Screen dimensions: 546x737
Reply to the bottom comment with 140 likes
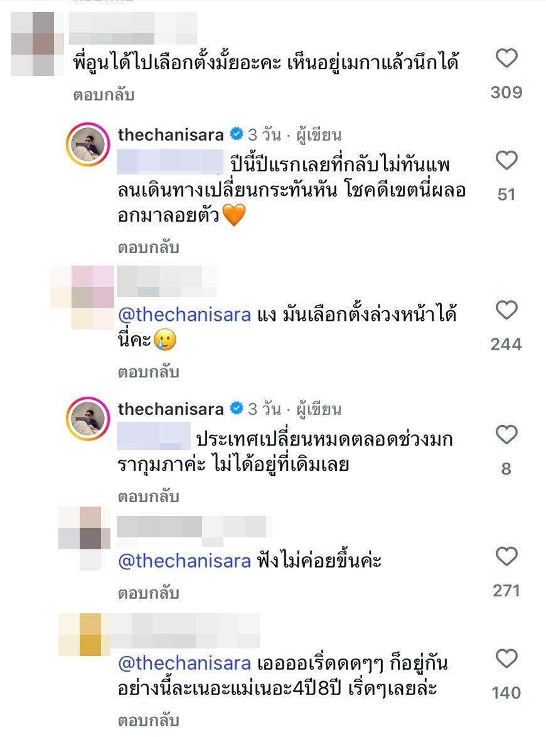pyautogui.click(x=149, y=720)
